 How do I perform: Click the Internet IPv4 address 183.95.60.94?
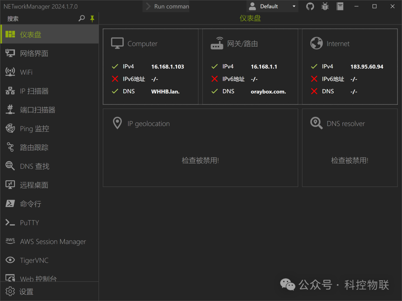(367, 67)
